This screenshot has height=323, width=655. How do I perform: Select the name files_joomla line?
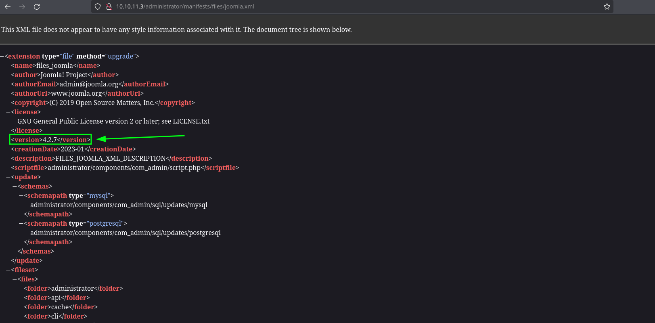tap(56, 65)
